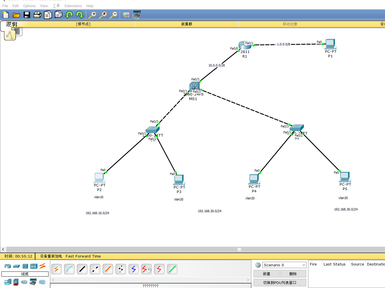Click the Zoom Out magnifier

tap(113, 15)
